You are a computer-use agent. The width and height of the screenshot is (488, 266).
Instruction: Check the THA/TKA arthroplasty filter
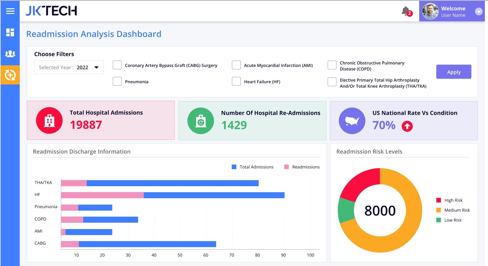coord(332,82)
